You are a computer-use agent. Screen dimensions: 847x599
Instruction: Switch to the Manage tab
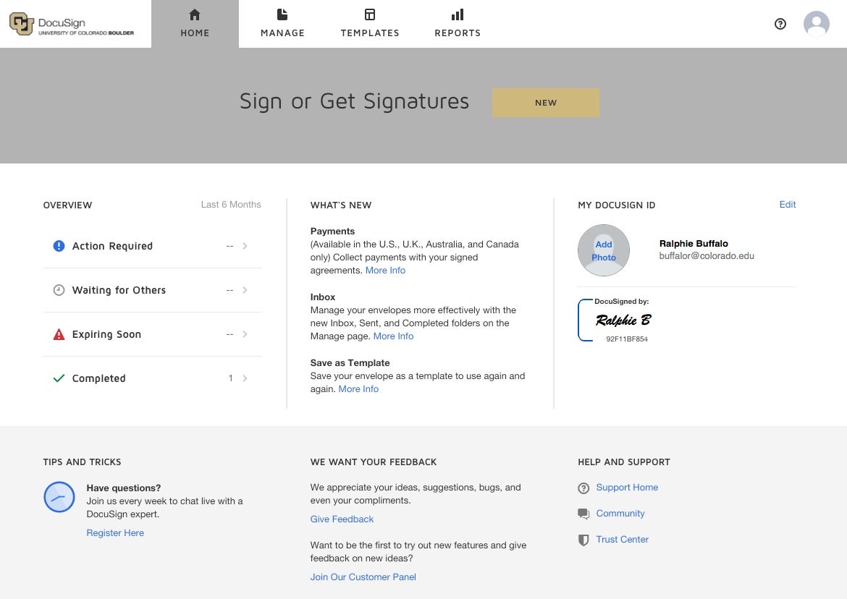282,24
